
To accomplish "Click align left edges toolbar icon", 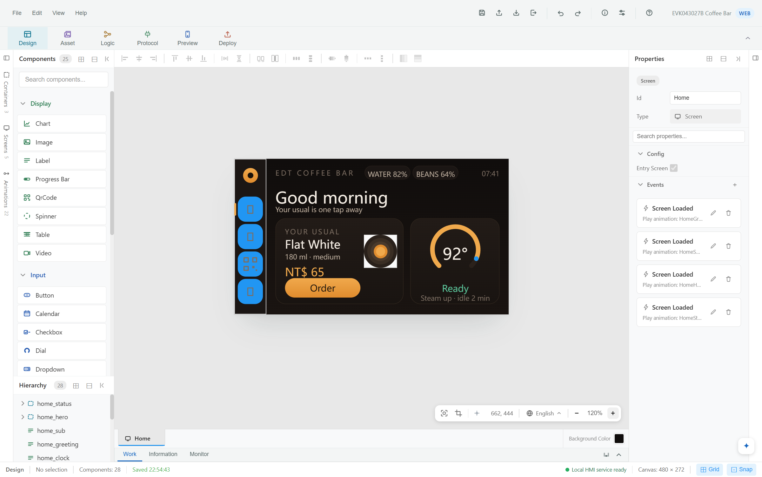I will coord(124,58).
